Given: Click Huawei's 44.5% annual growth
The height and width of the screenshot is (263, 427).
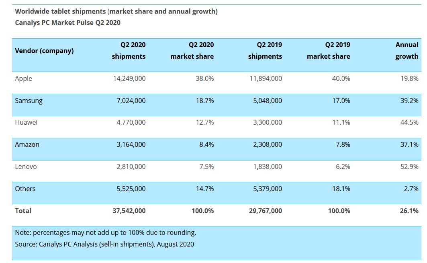Looking at the screenshot, I should [x=409, y=122].
